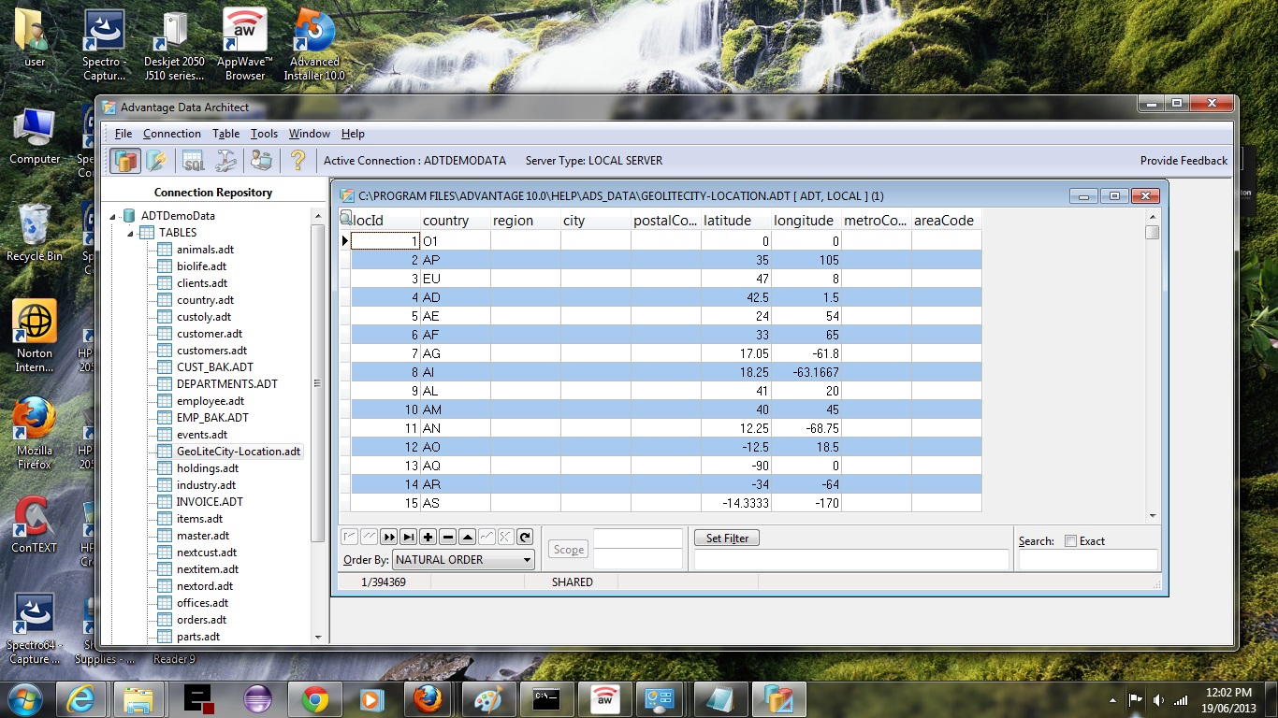1278x718 pixels.
Task: Open Mozilla Firefox from the taskbar
Action: 428,698
